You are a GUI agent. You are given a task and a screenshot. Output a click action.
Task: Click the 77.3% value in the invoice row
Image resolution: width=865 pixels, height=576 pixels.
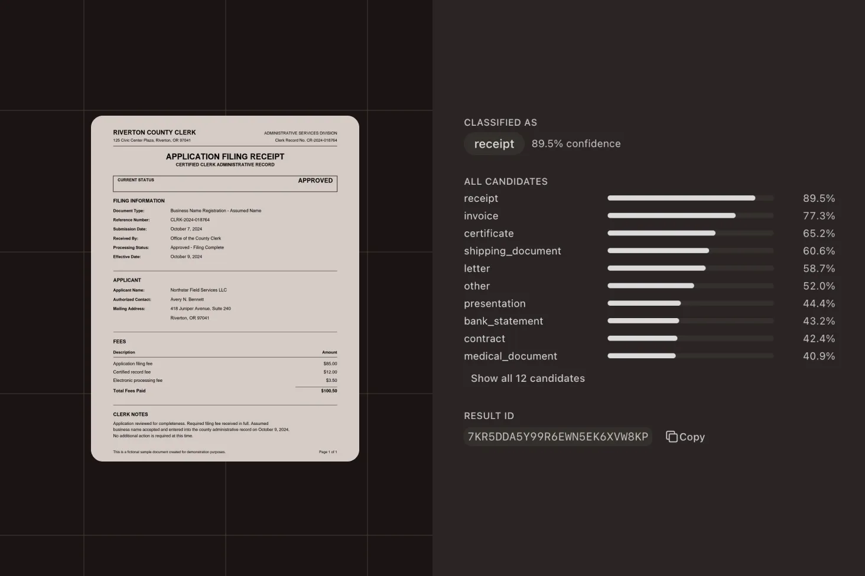tap(819, 216)
